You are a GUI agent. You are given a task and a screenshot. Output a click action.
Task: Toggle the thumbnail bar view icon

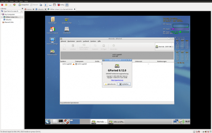click(50, 5)
